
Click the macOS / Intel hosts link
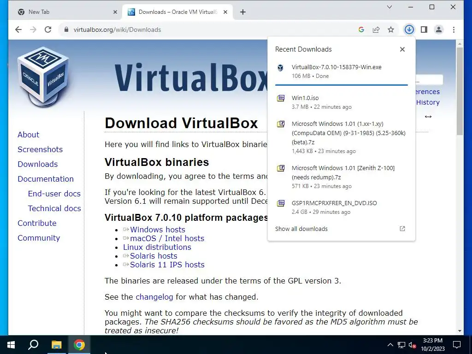tap(167, 238)
